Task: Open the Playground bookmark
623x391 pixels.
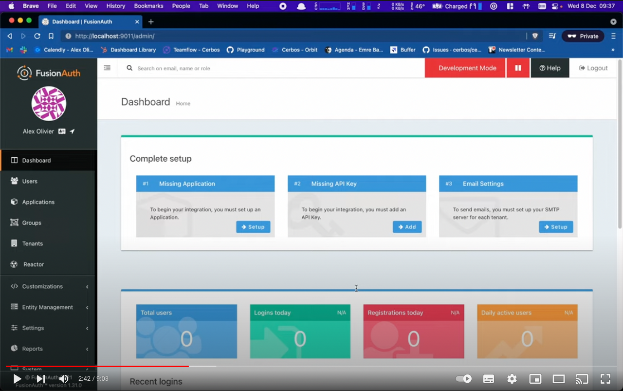Action: tap(246, 50)
